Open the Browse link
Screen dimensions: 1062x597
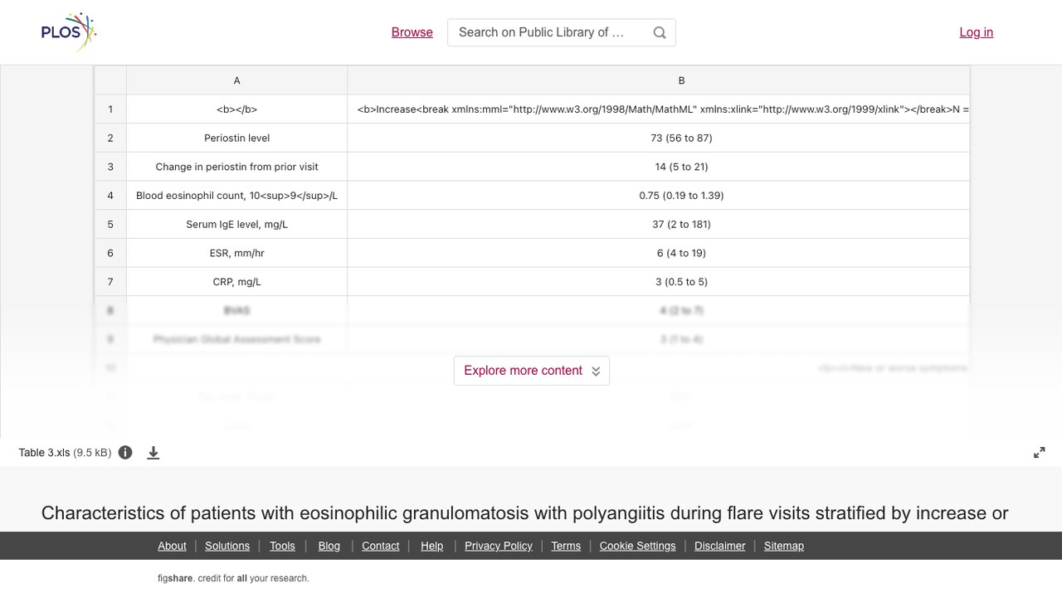click(412, 32)
